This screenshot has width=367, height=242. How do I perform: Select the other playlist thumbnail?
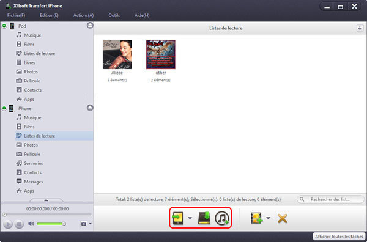coord(160,54)
